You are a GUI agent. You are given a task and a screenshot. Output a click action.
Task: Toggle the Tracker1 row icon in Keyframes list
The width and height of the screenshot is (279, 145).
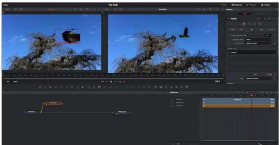[172, 106]
